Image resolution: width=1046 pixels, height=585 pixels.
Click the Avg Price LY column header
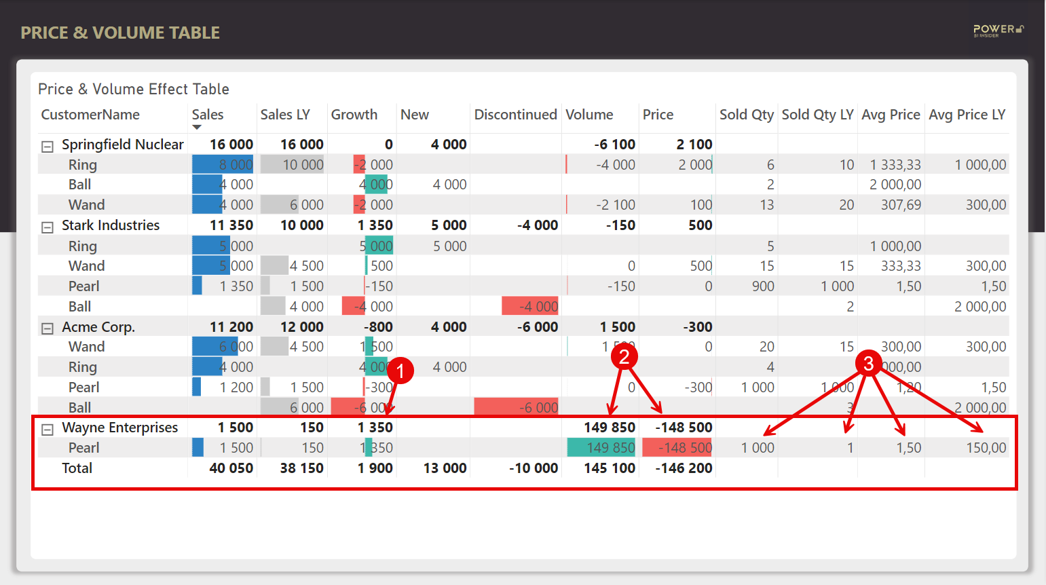pyautogui.click(x=967, y=115)
